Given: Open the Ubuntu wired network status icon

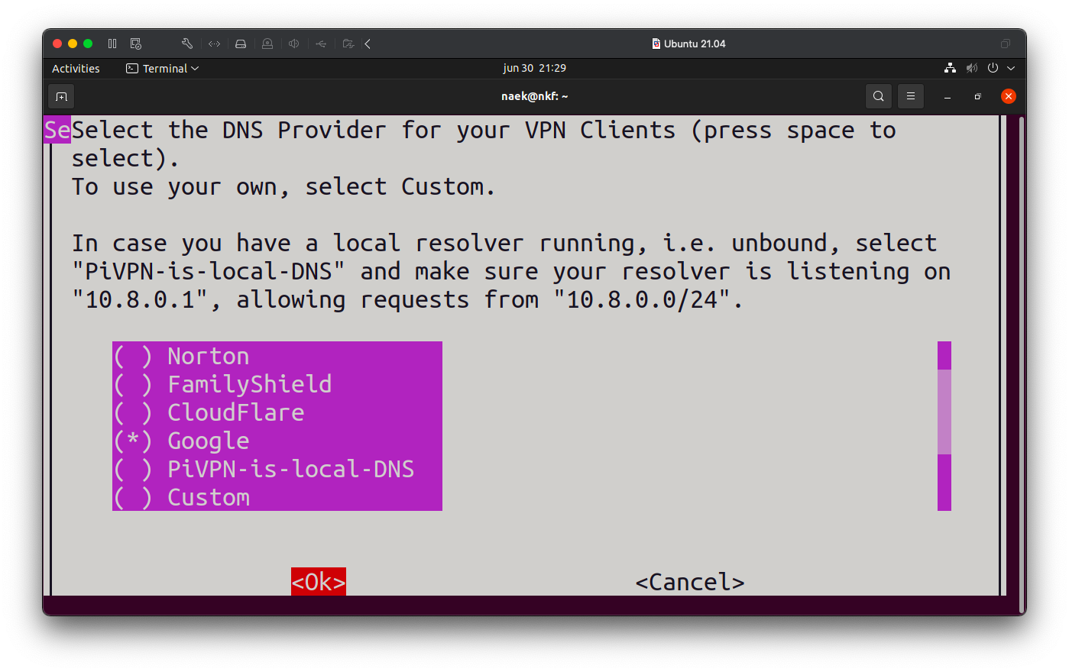Looking at the screenshot, I should click(x=950, y=68).
